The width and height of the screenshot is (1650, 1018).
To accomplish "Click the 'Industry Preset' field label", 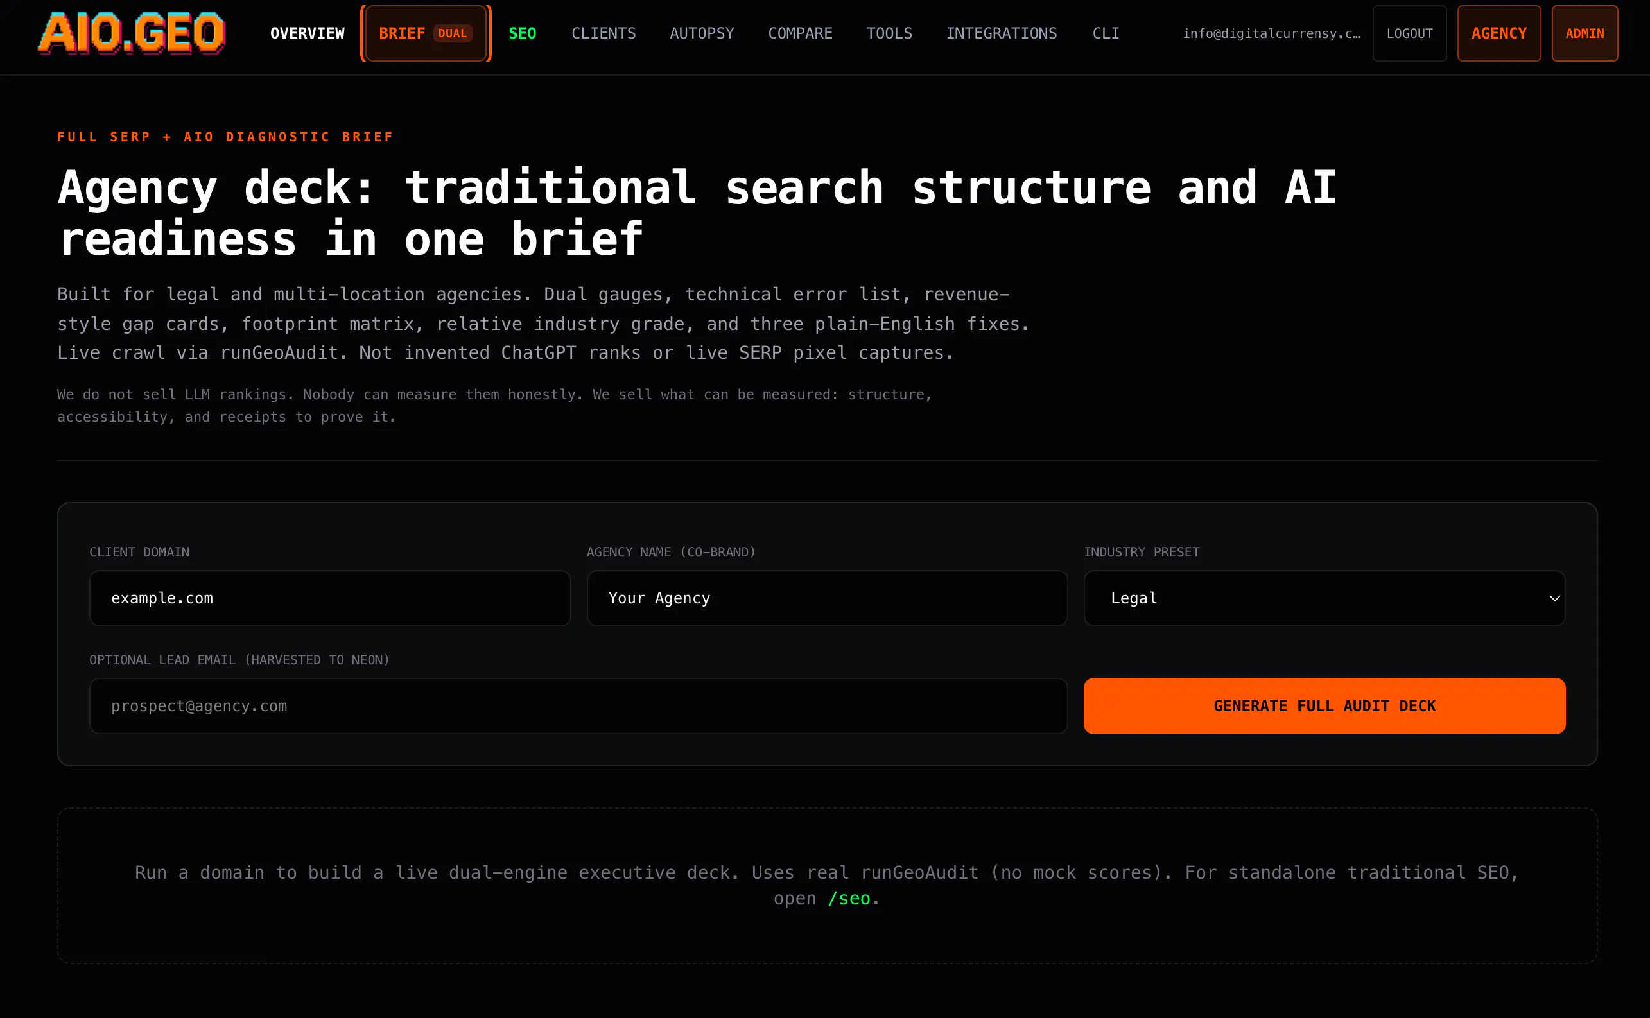I will pyautogui.click(x=1142, y=552).
